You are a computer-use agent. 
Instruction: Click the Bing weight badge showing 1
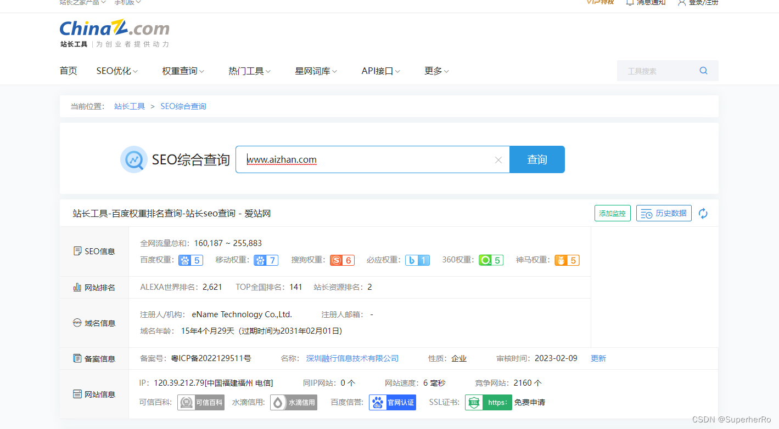pos(417,260)
